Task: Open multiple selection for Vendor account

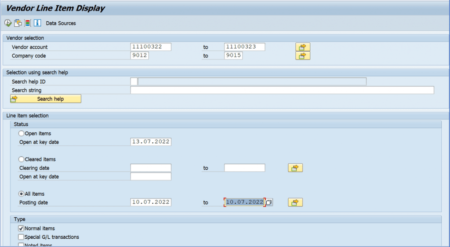Action: 303,47
